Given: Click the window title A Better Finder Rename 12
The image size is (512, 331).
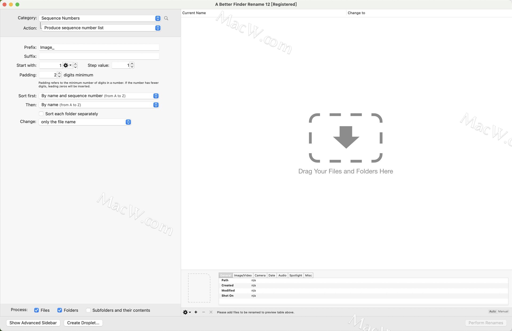Looking at the screenshot, I should point(256,4).
